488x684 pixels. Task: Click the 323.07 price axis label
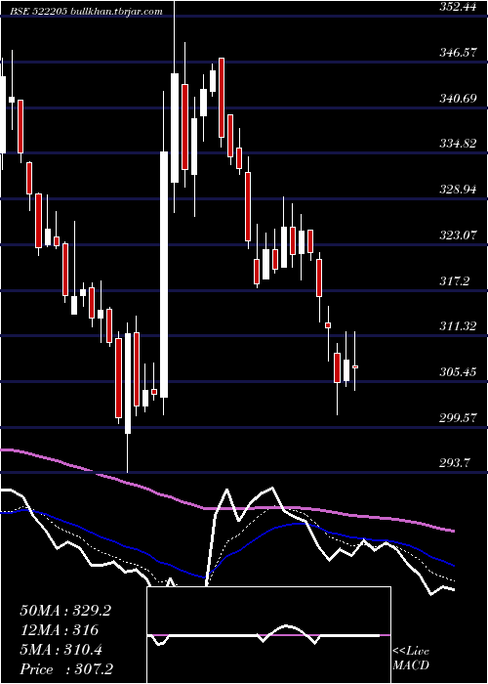(x=458, y=235)
